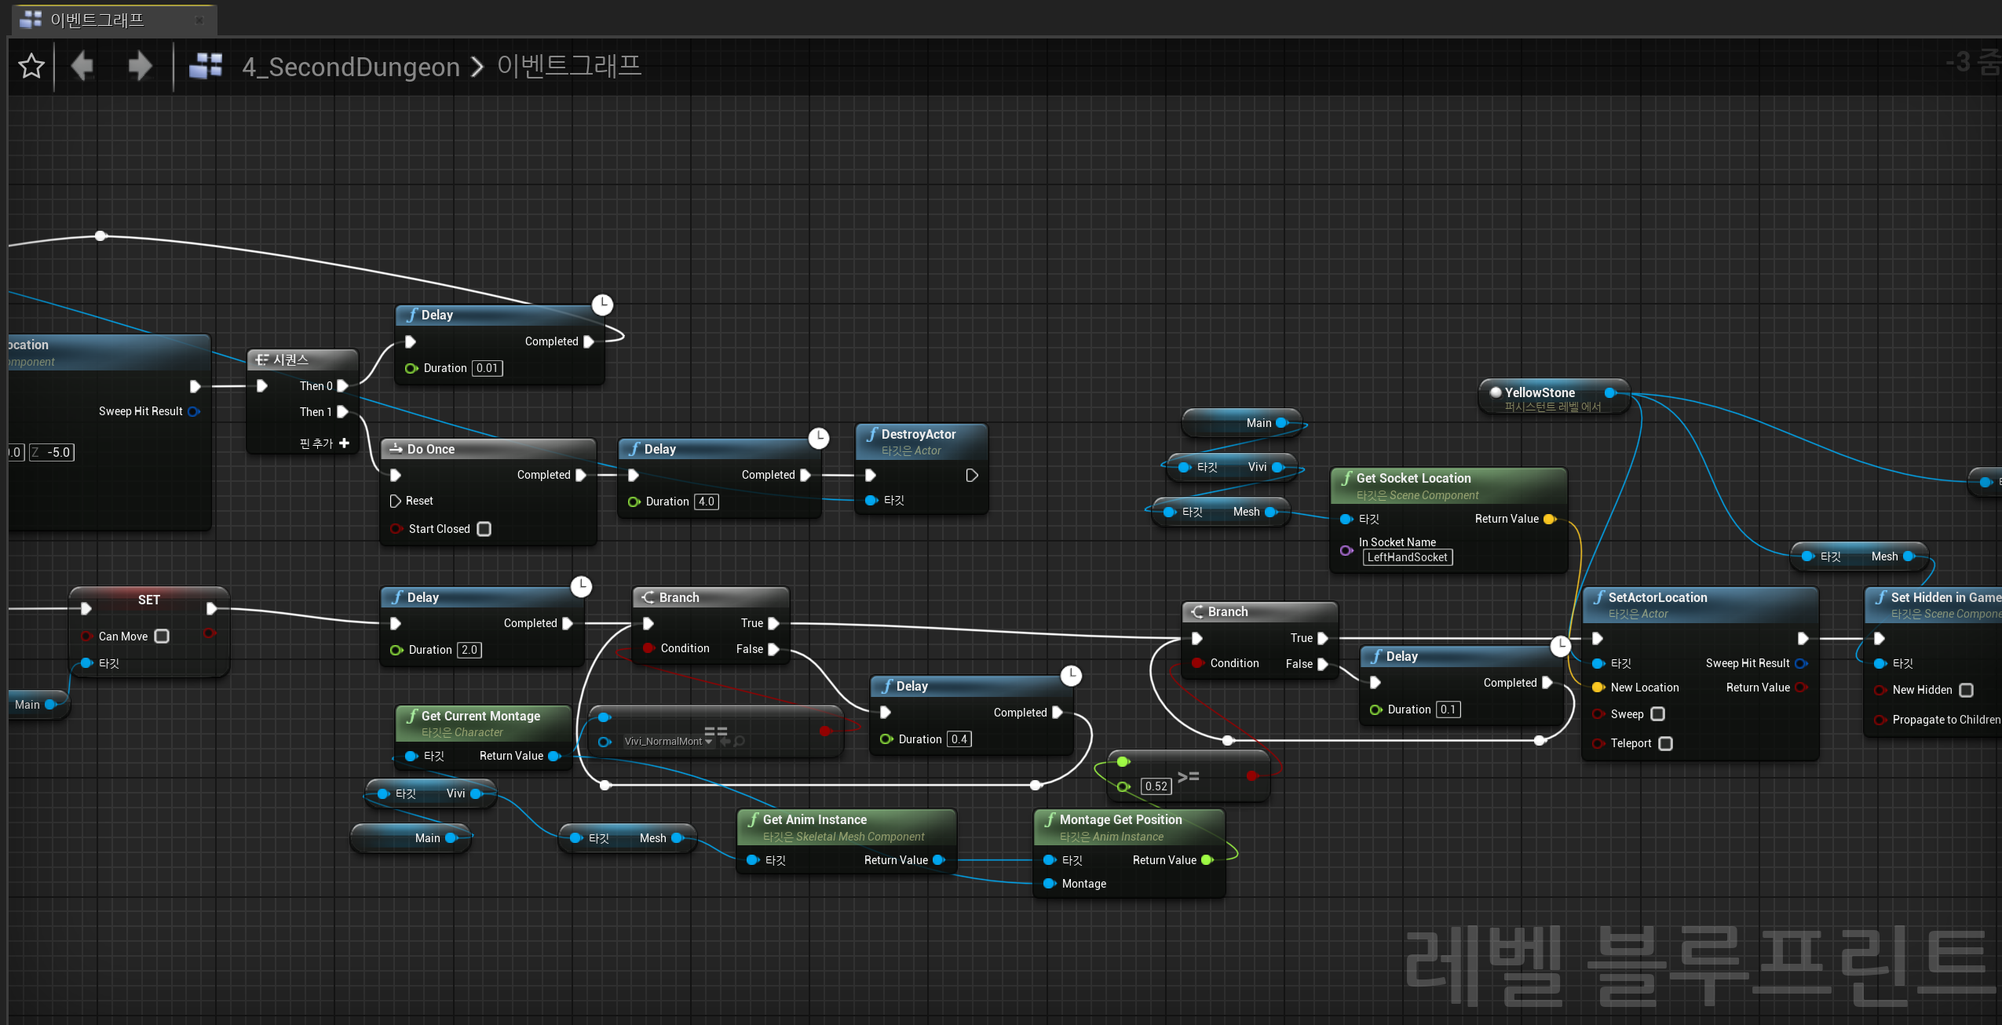2002x1025 pixels.
Task: Edit Duration 0.01 field on Delay
Action: click(x=488, y=368)
